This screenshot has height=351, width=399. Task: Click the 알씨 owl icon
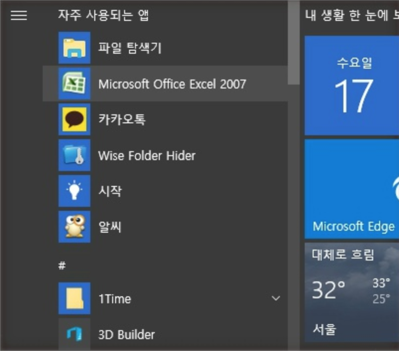[74, 227]
